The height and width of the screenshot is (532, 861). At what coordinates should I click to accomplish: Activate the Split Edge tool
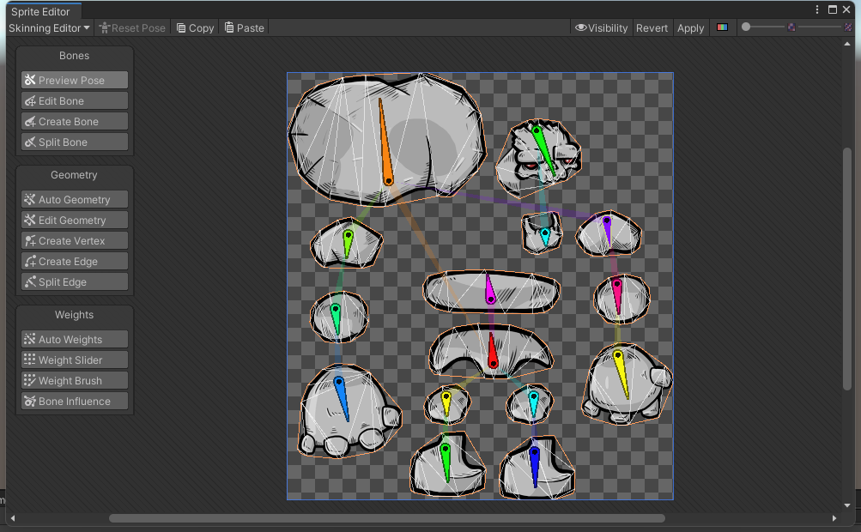point(74,281)
